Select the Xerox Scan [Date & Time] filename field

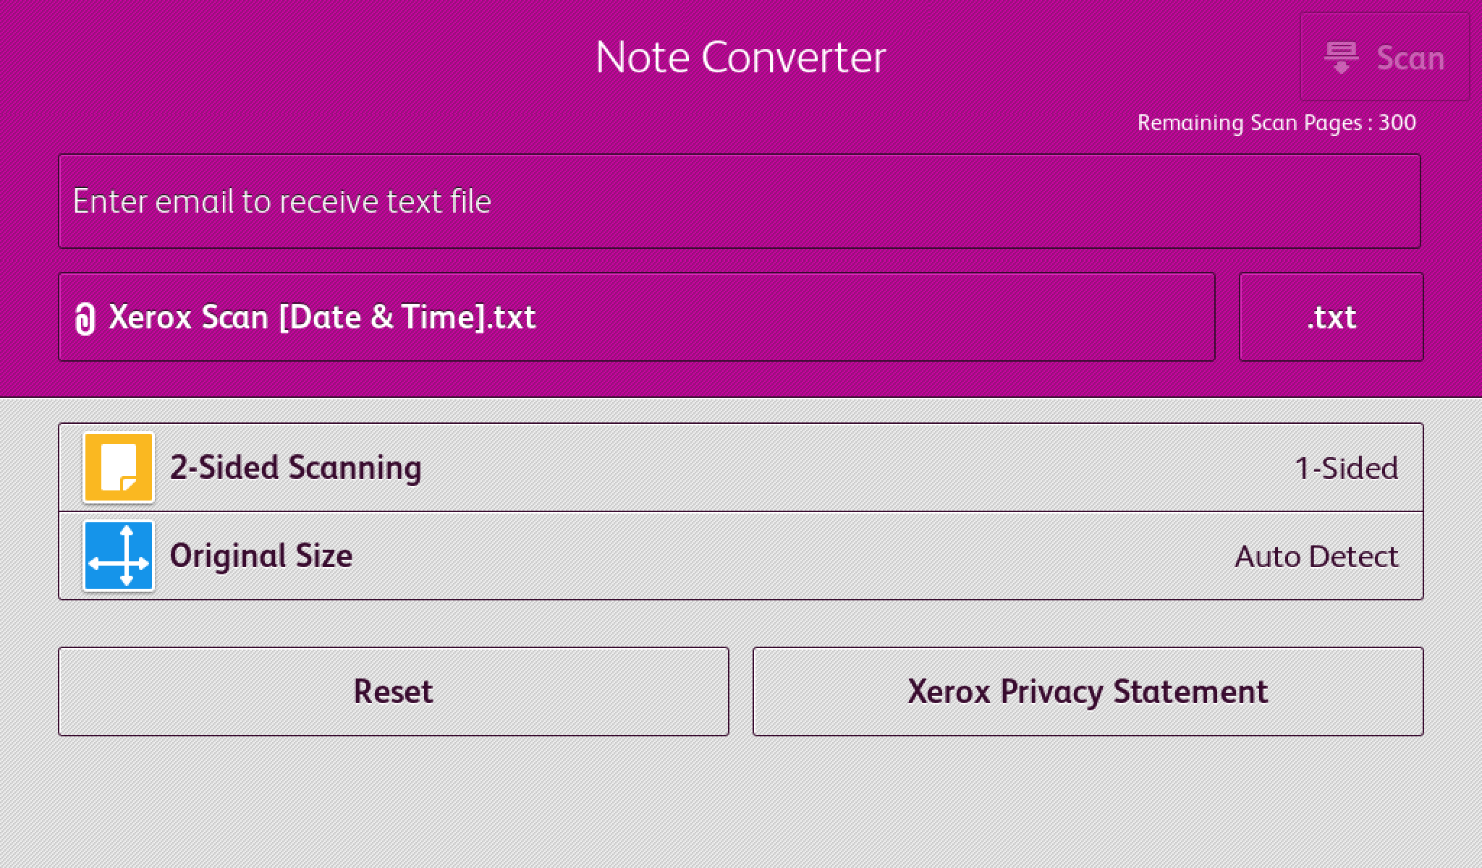(x=635, y=317)
